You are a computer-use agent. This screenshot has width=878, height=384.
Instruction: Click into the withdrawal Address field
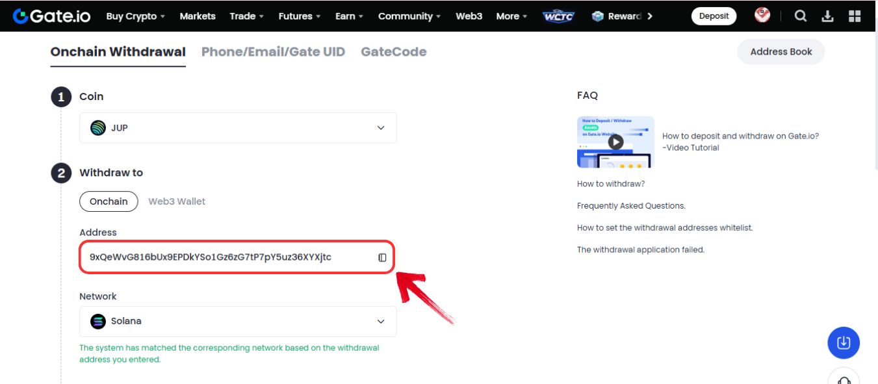point(237,257)
